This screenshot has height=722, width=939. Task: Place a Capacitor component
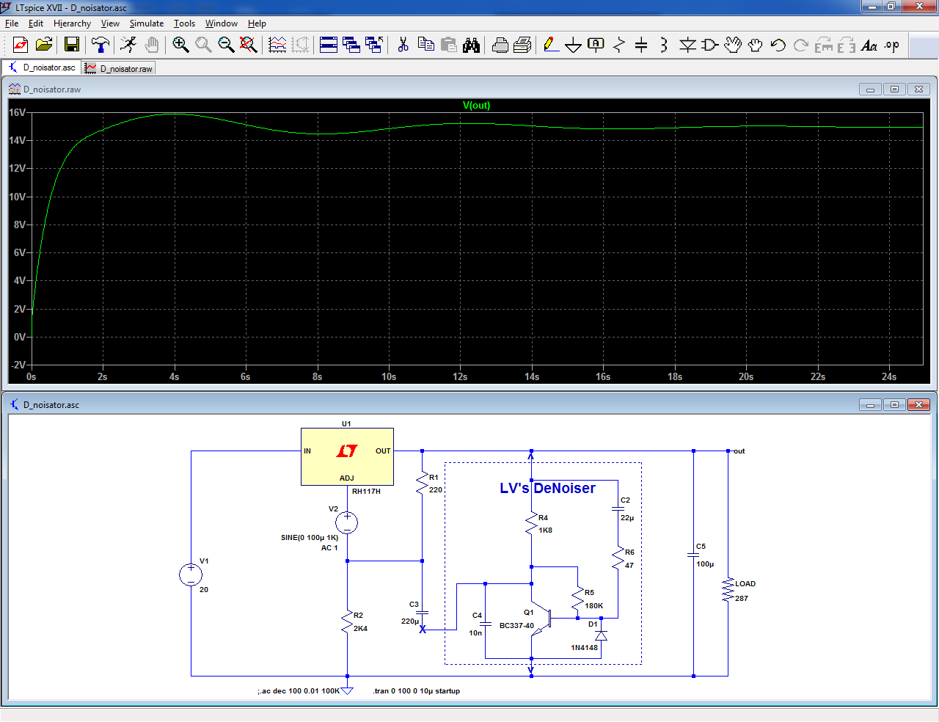tap(641, 45)
